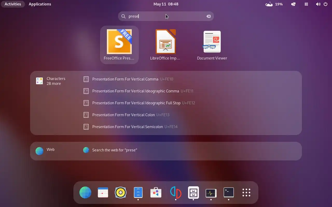Open web browser from the dock
This screenshot has height=207, width=332.
coord(85,193)
